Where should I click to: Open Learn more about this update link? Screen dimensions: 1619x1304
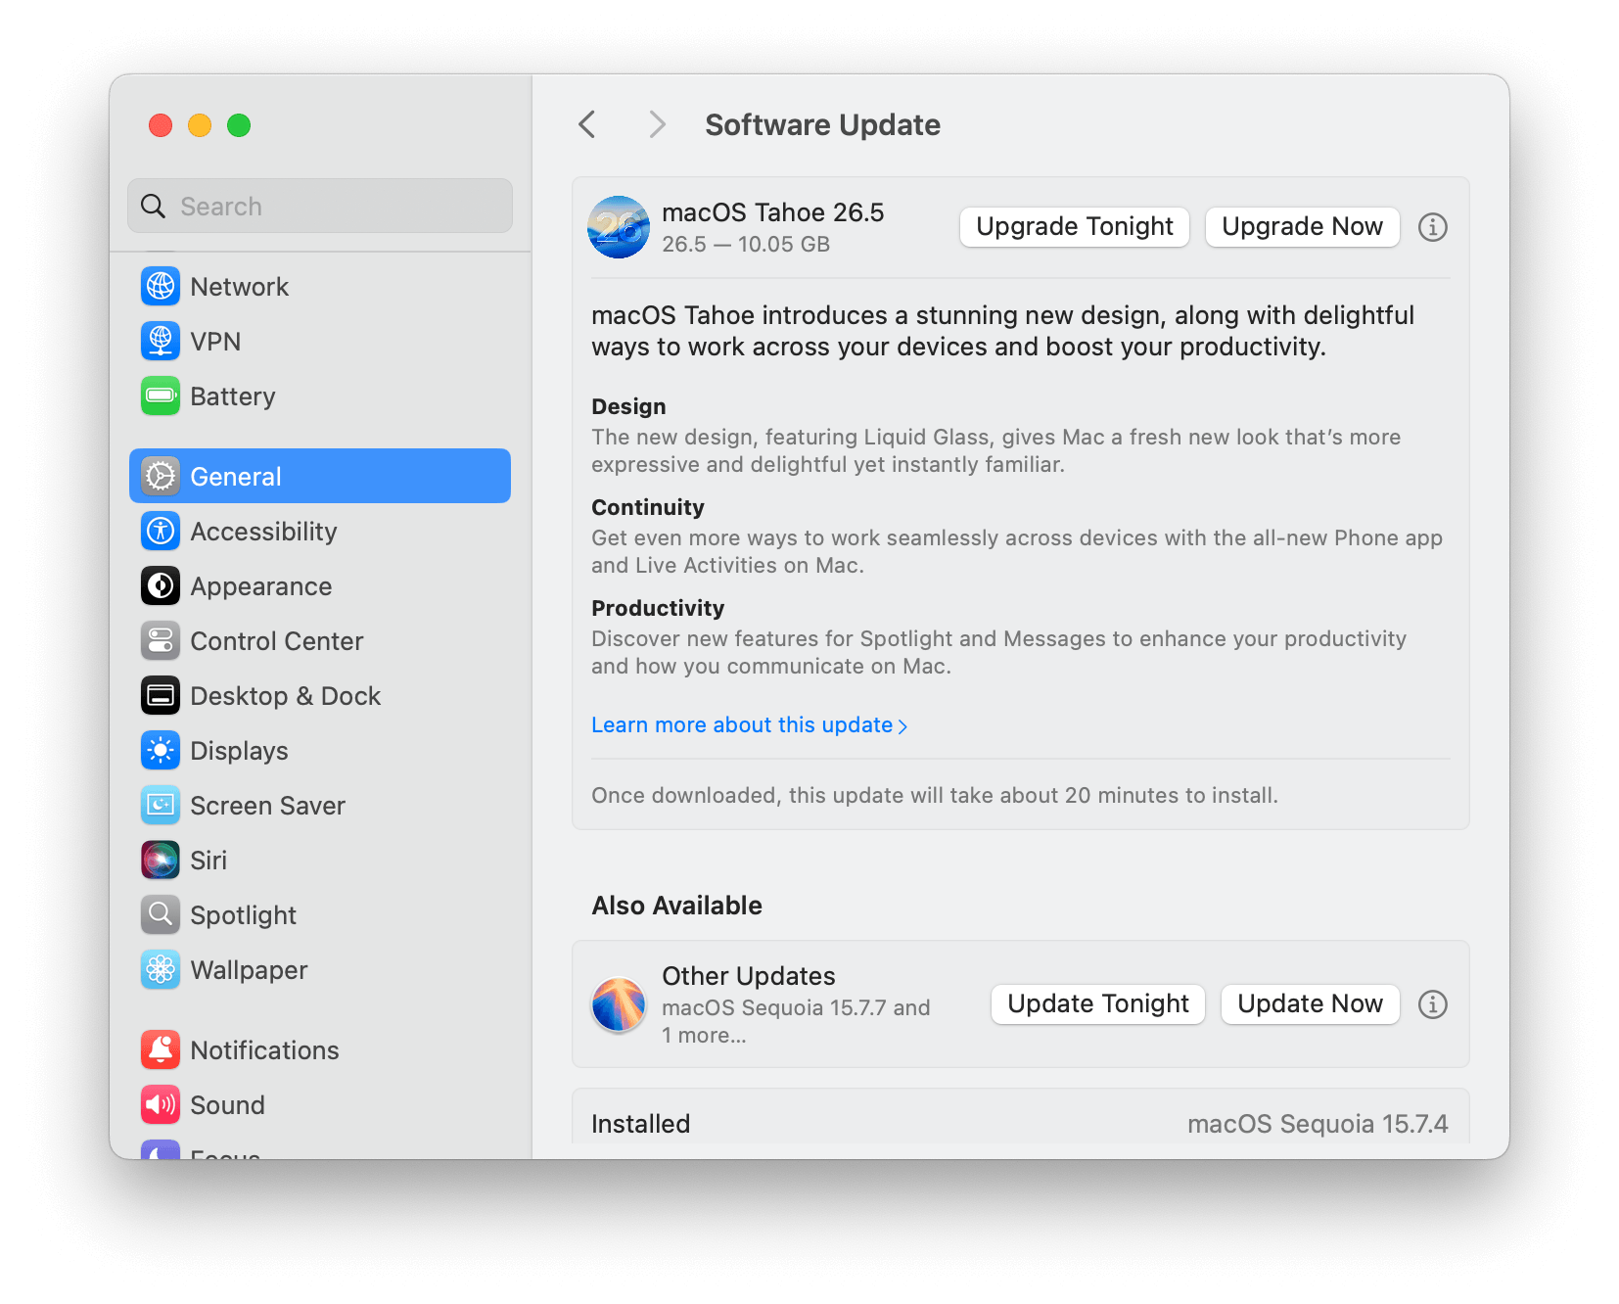(x=749, y=724)
